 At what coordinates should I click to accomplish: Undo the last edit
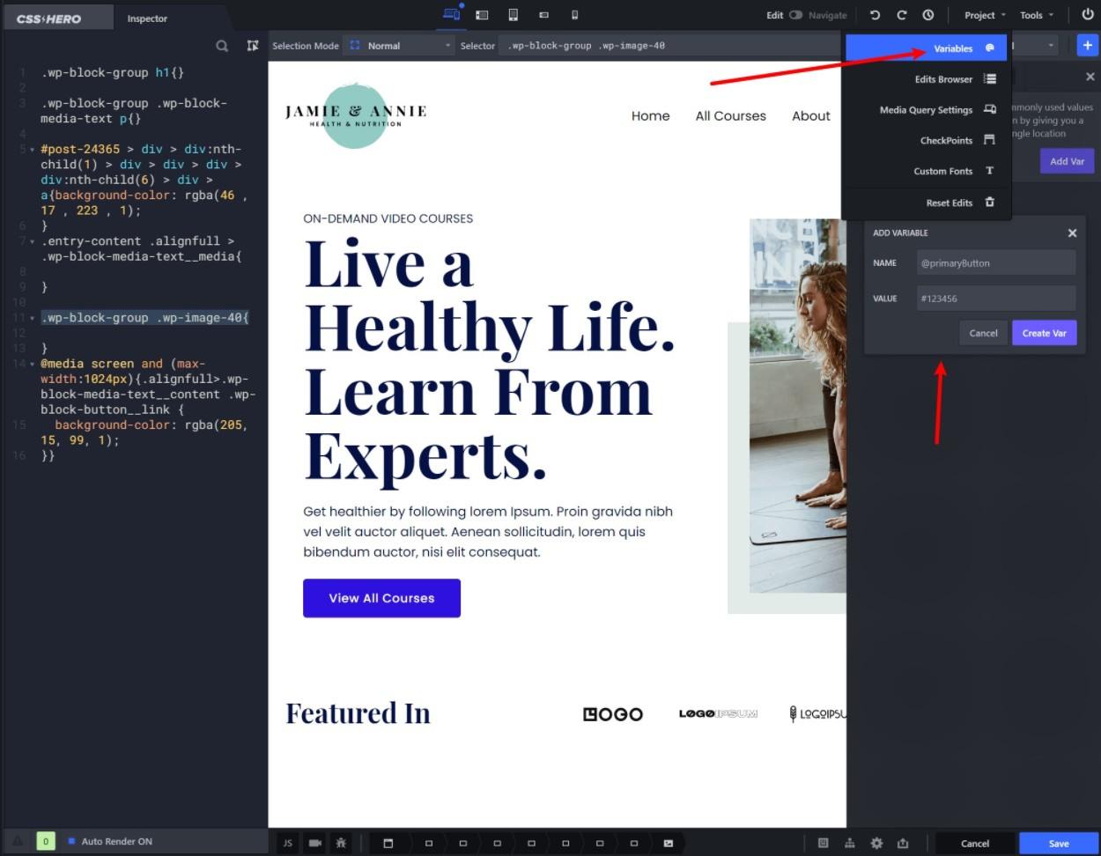pyautogui.click(x=875, y=15)
